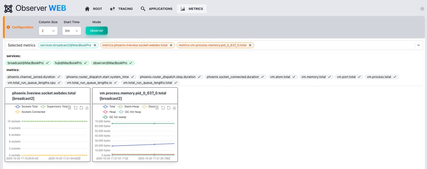This screenshot has height=169, width=427.
Task: Open the Start Time dropdown
Action: 72,31
